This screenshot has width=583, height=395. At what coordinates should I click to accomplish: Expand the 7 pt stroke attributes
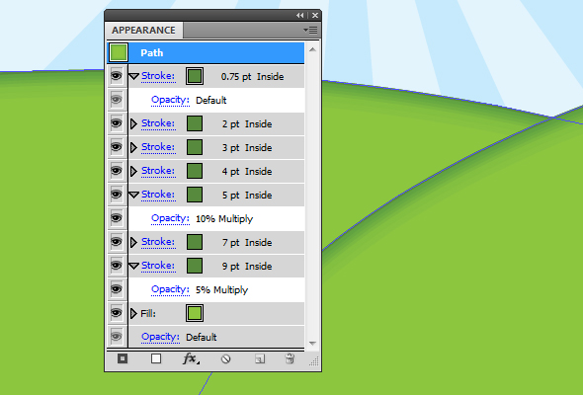pos(133,242)
